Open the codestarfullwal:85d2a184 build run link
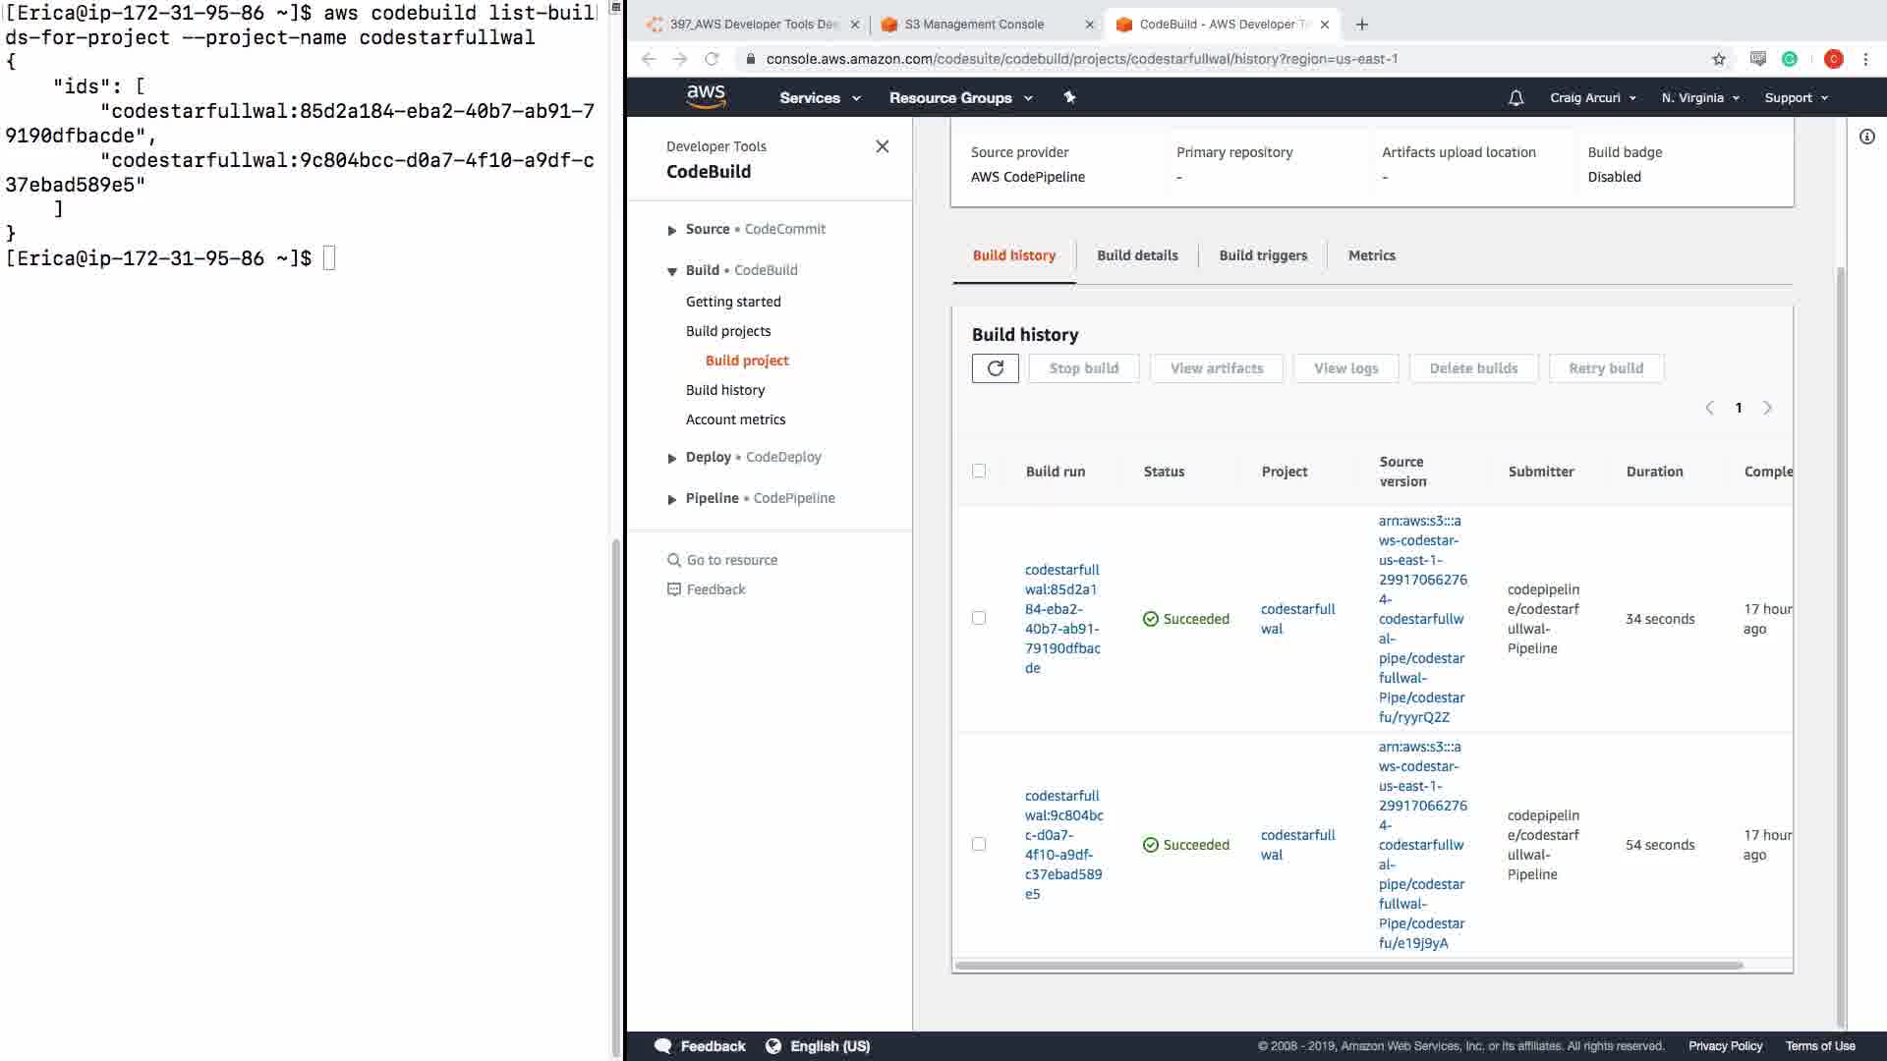This screenshot has height=1061, width=1887. (1061, 618)
